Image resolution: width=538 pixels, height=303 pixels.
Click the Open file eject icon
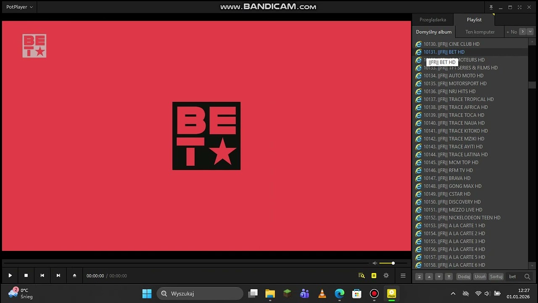[74, 276]
